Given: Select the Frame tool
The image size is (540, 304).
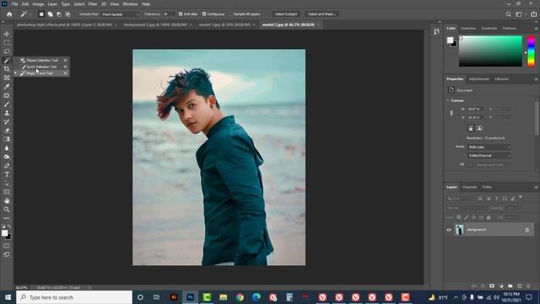Looking at the screenshot, I should coord(7,78).
